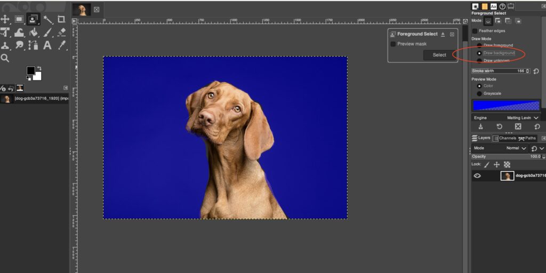
Task: Save tool preset icon in tool options
Action: pyautogui.click(x=480, y=127)
